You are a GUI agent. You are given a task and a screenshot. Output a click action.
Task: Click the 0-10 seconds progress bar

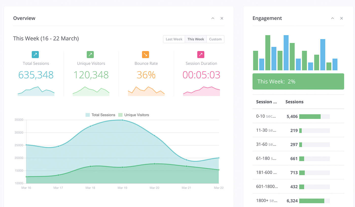pyautogui.click(x=314, y=116)
